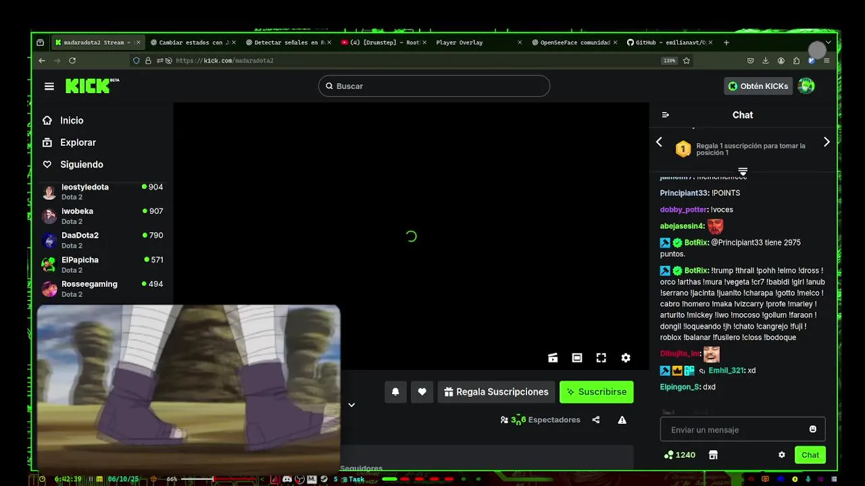Open leostyledota channel
The image size is (865, 486).
click(102, 192)
